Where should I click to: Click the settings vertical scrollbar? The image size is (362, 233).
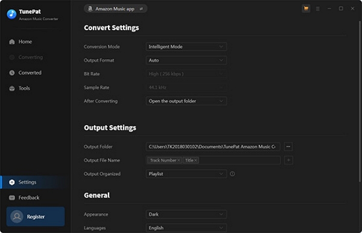click(360, 101)
